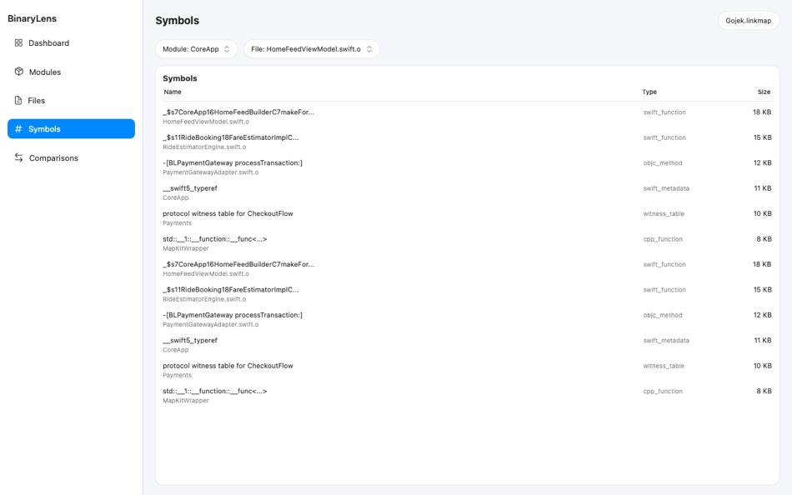Click the Gojek.linkmap button
This screenshot has height=495, width=792.
747,20
